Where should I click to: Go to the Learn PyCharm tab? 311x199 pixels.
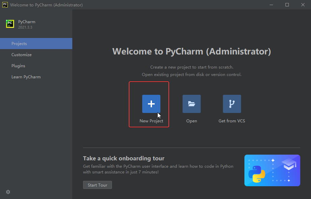(36, 77)
